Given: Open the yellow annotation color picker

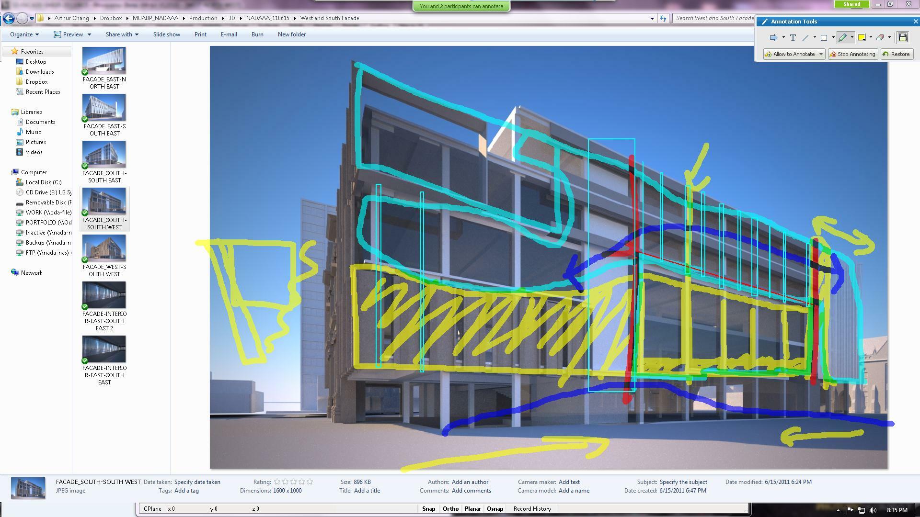Looking at the screenshot, I should pyautogui.click(x=862, y=38).
